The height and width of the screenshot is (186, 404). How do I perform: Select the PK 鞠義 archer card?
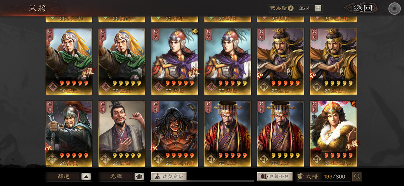pos(69,133)
